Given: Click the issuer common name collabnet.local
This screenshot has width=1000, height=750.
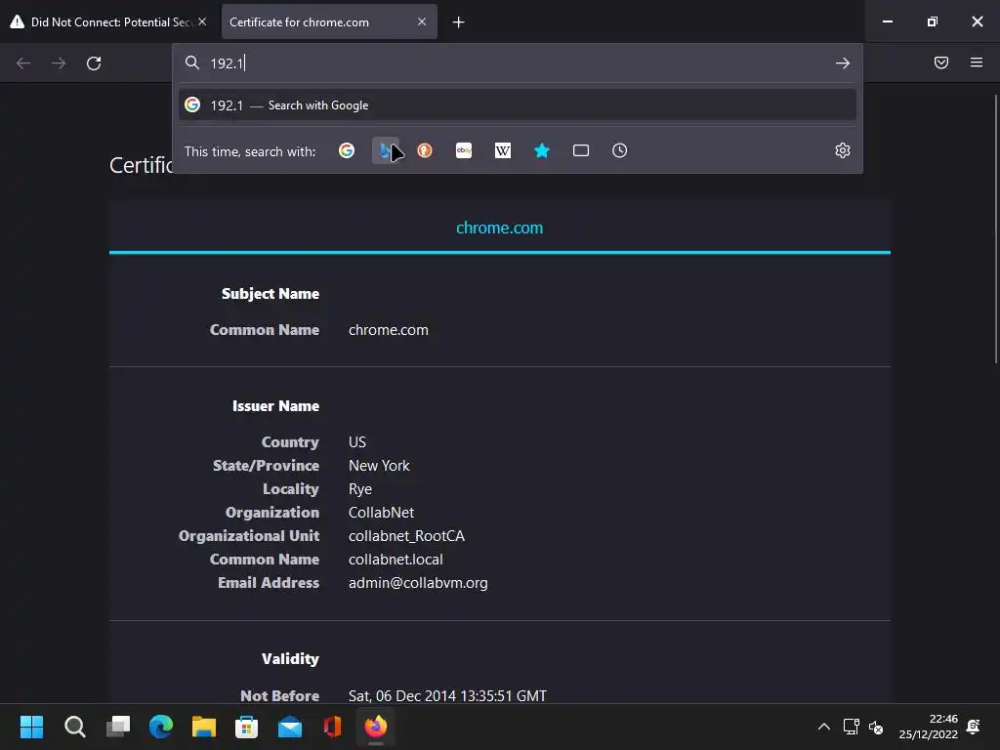Looking at the screenshot, I should pyautogui.click(x=396, y=560).
